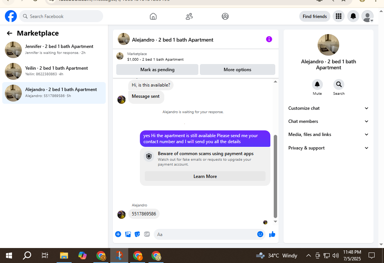Viewport: 384px width, 263px height.
Task: Click Find friends button
Action: tap(315, 16)
